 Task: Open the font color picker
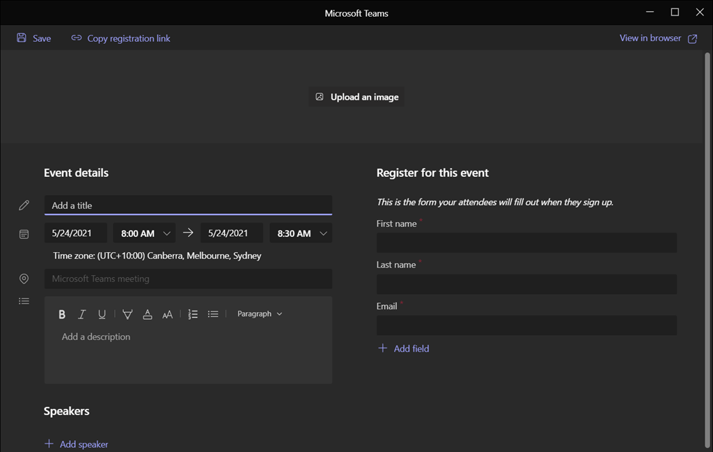pos(148,314)
